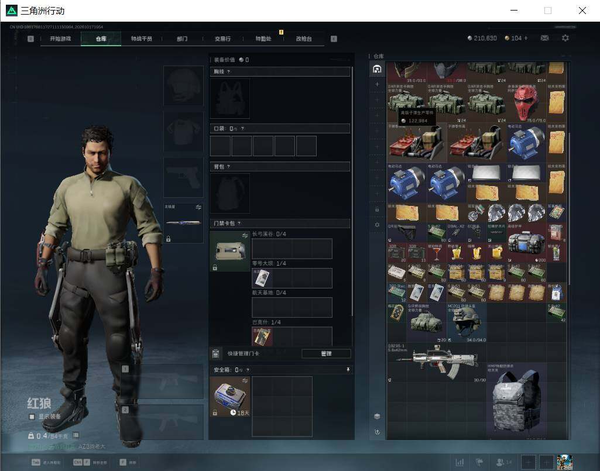Click the warehouse grid scrollbar
The width and height of the screenshot is (600, 471).
pyautogui.click(x=570, y=208)
